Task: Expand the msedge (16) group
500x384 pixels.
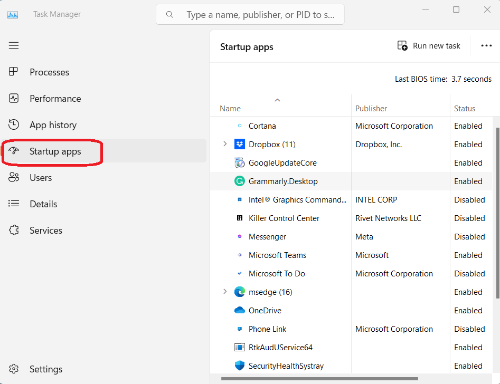Action: point(225,292)
